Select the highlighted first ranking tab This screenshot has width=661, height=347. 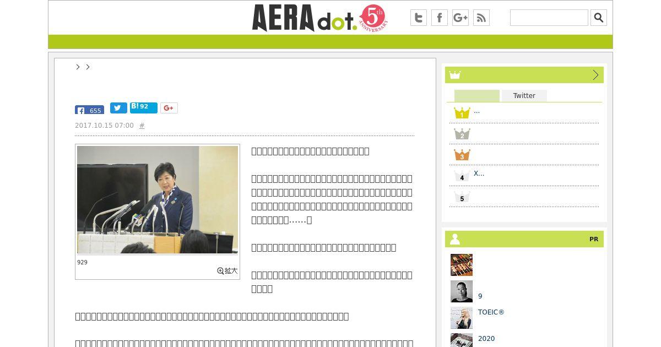[477, 96]
